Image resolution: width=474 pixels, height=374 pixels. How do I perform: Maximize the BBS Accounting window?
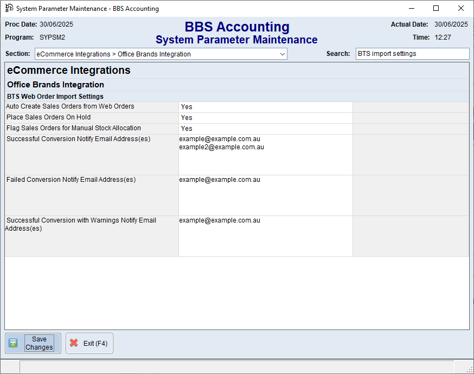[436, 8]
